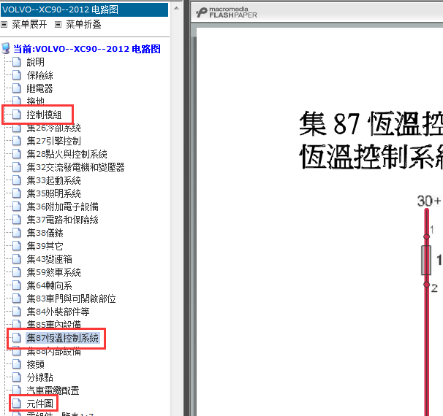Click the page icon next to 集33起動系統

click(x=17, y=180)
